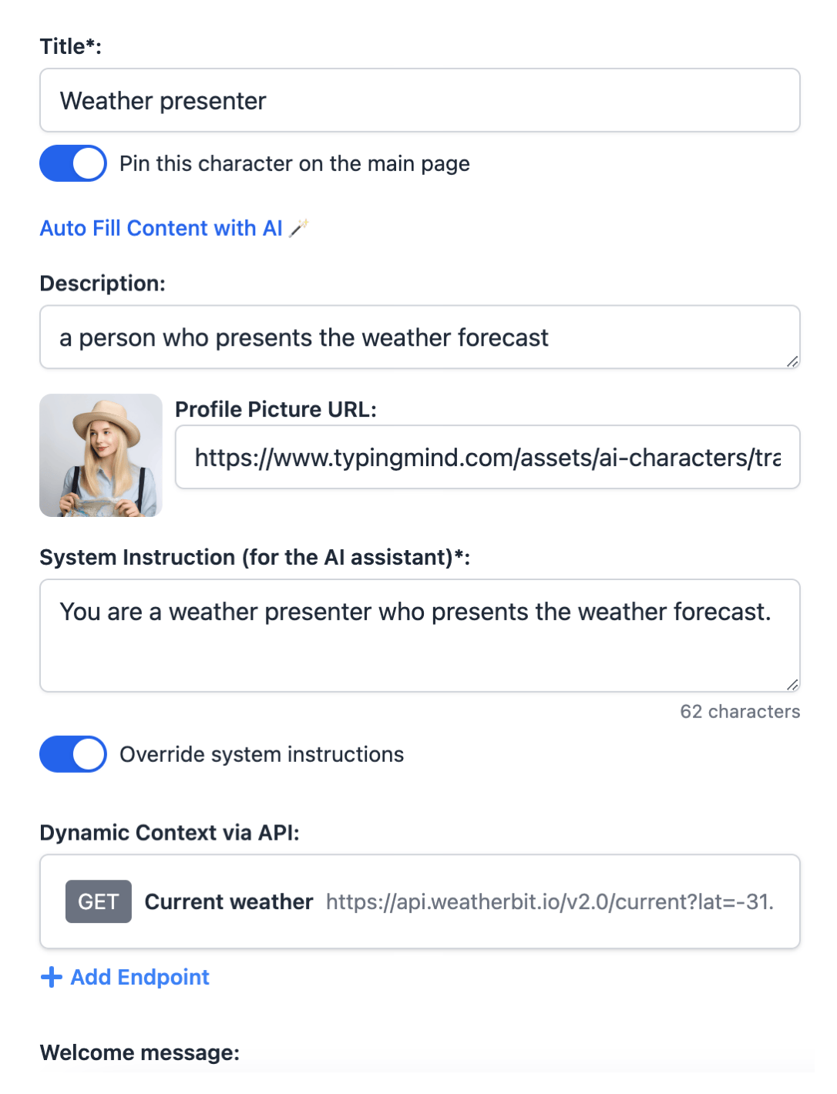This screenshot has height=1094, width=837.
Task: Focus the Description text area
Action: [x=420, y=337]
